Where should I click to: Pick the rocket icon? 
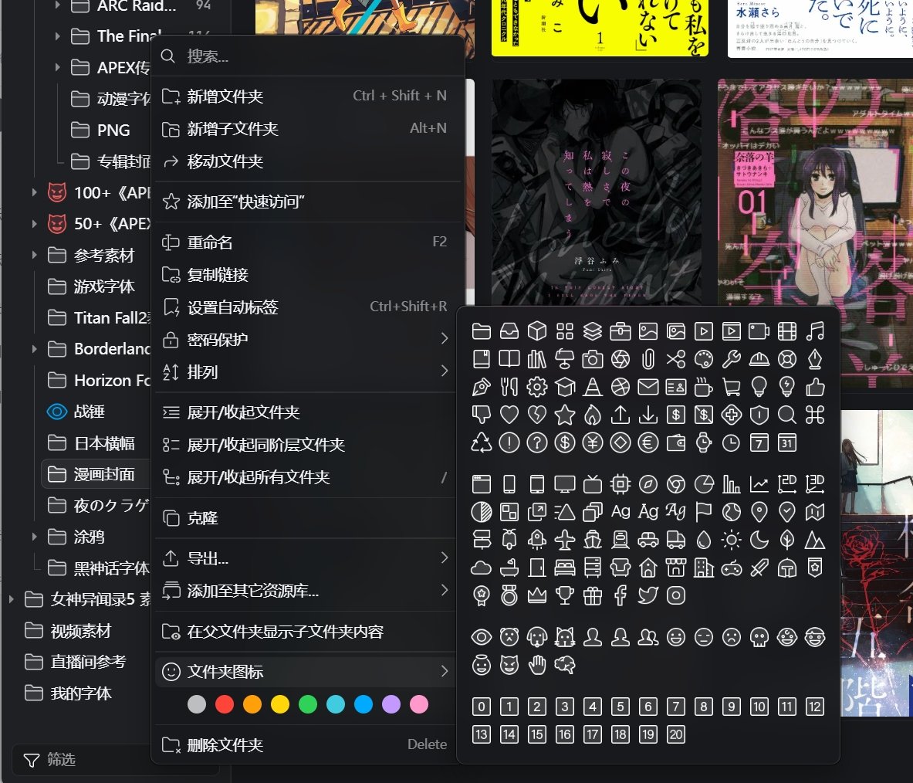click(537, 540)
